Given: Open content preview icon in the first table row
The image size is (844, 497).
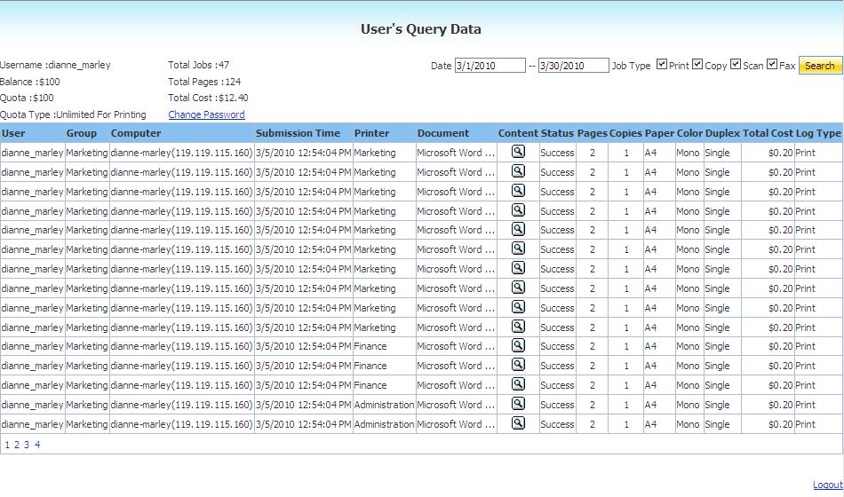Looking at the screenshot, I should click(x=518, y=152).
